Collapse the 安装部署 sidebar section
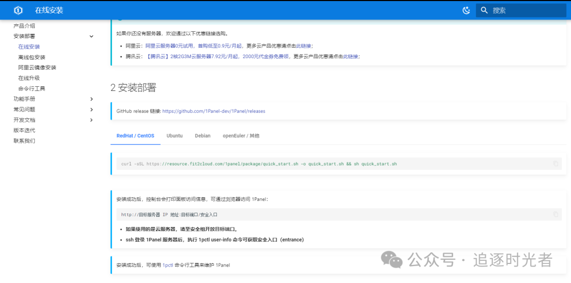Viewport: 571px width, 283px height. 91,36
